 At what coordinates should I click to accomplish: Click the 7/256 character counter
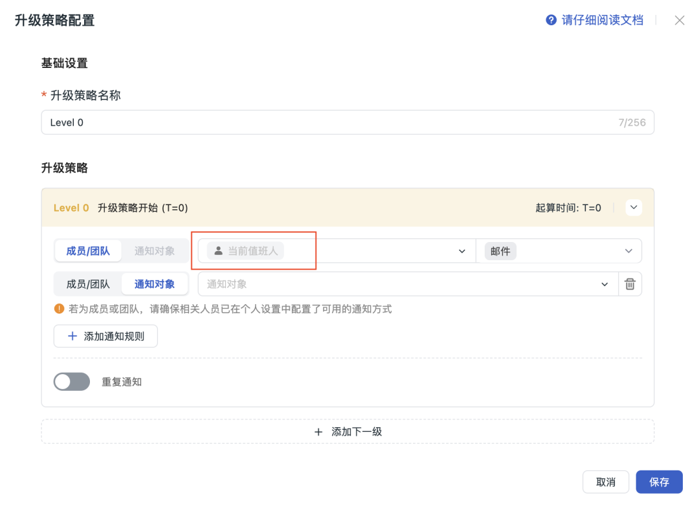click(x=632, y=122)
